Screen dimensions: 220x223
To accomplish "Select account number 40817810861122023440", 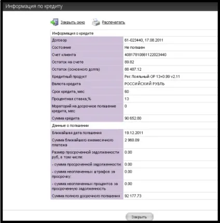I will coord(145,55).
